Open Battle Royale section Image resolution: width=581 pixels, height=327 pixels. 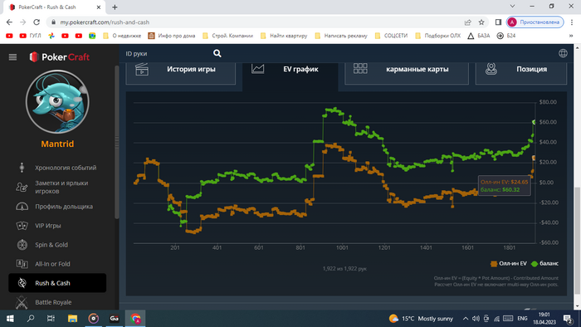click(53, 302)
